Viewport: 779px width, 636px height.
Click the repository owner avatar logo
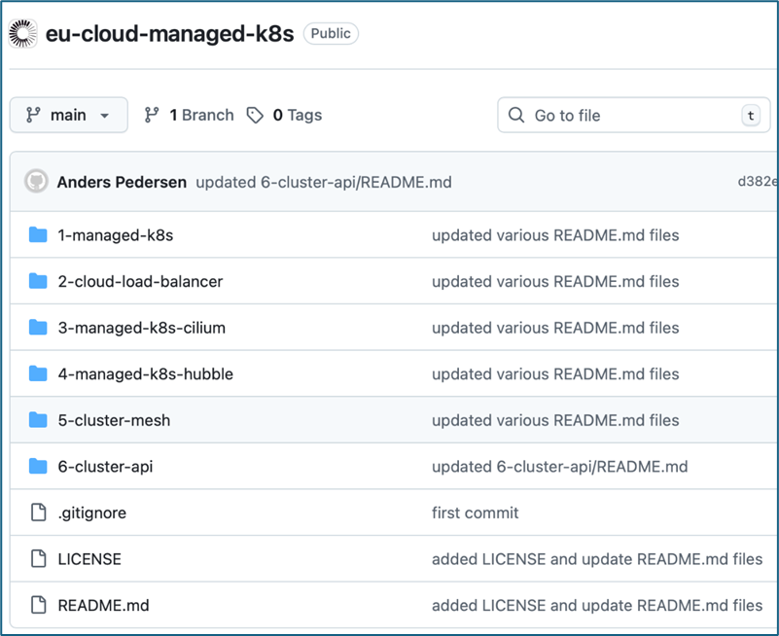(x=22, y=33)
